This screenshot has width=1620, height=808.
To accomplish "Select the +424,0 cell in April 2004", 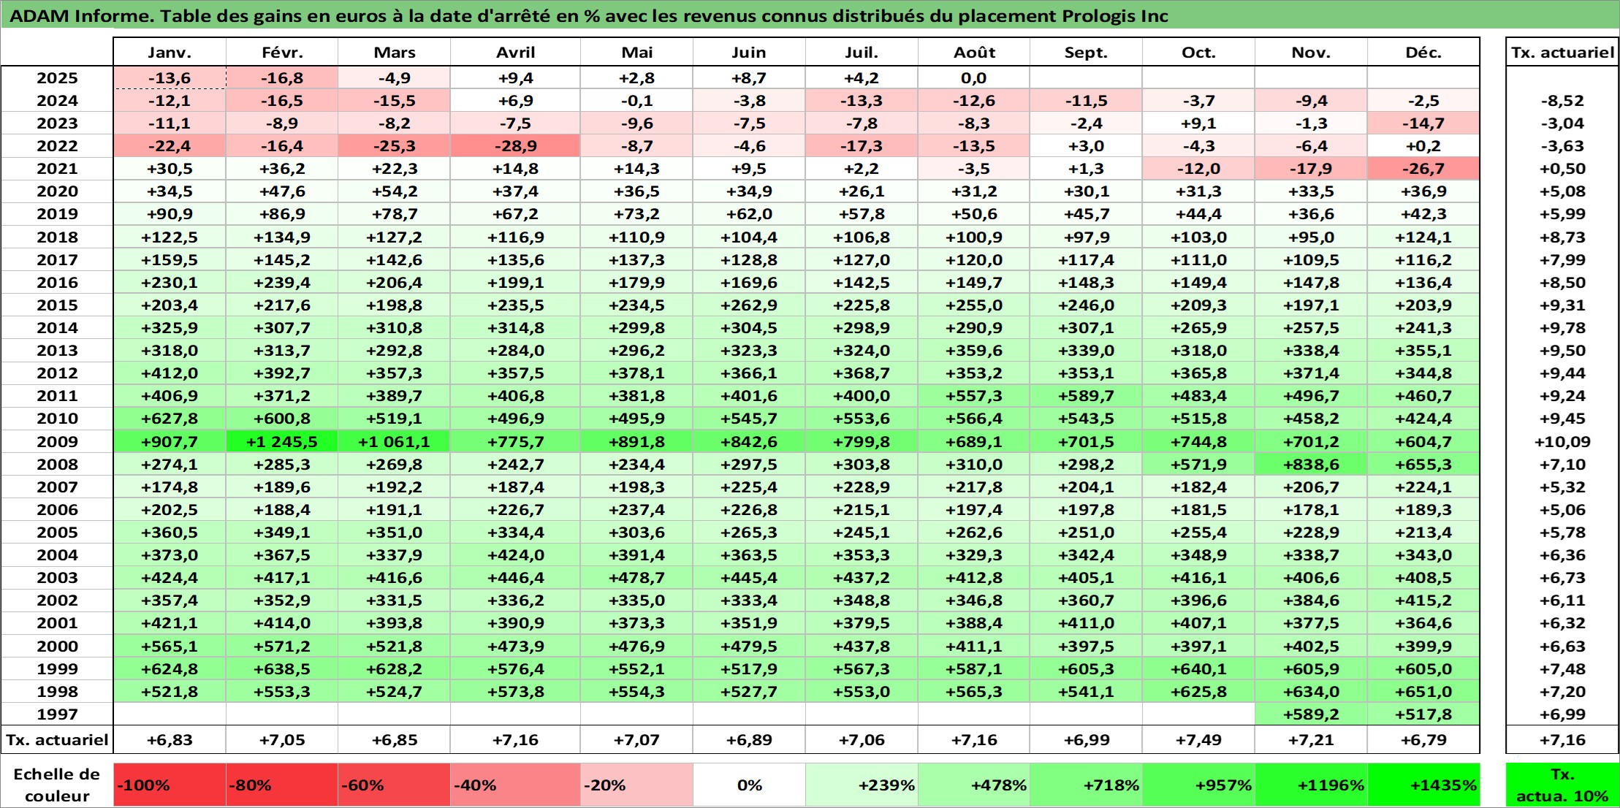I will [515, 555].
